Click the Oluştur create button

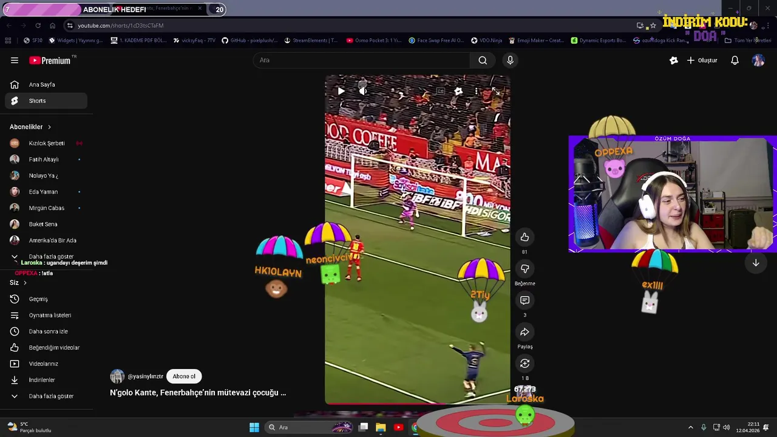[x=702, y=60]
